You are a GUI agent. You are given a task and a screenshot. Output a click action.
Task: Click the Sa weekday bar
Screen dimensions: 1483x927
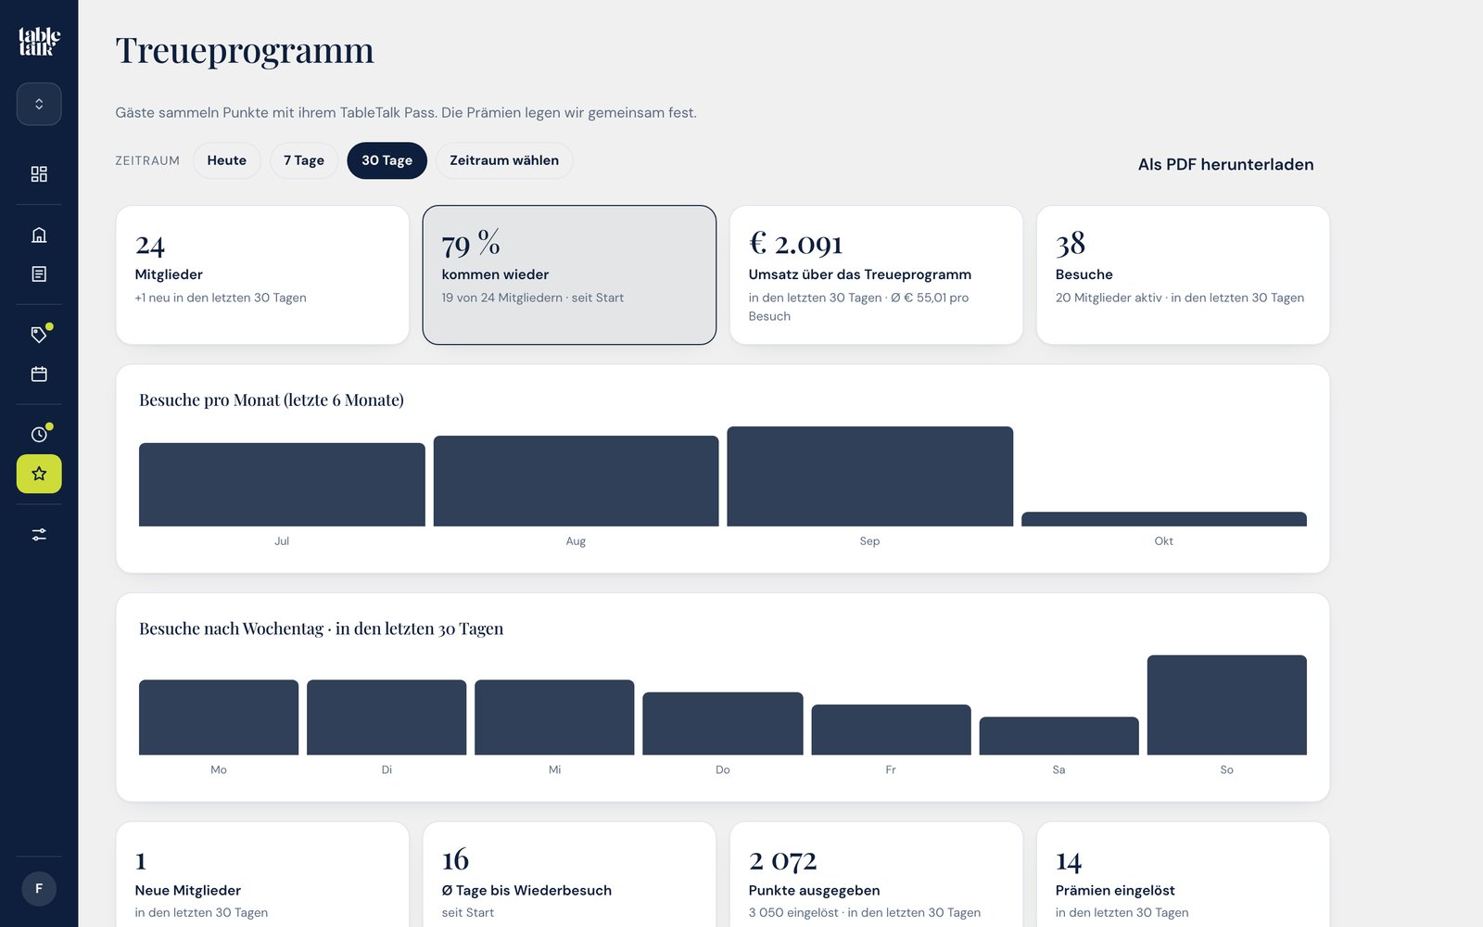tap(1058, 736)
